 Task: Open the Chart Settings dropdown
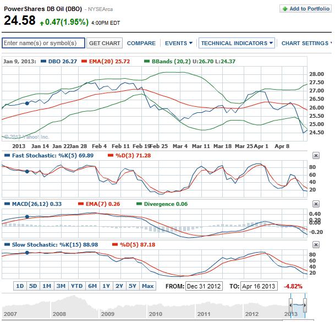coord(306,43)
